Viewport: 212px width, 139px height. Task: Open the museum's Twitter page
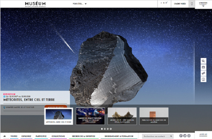tap(185, 136)
